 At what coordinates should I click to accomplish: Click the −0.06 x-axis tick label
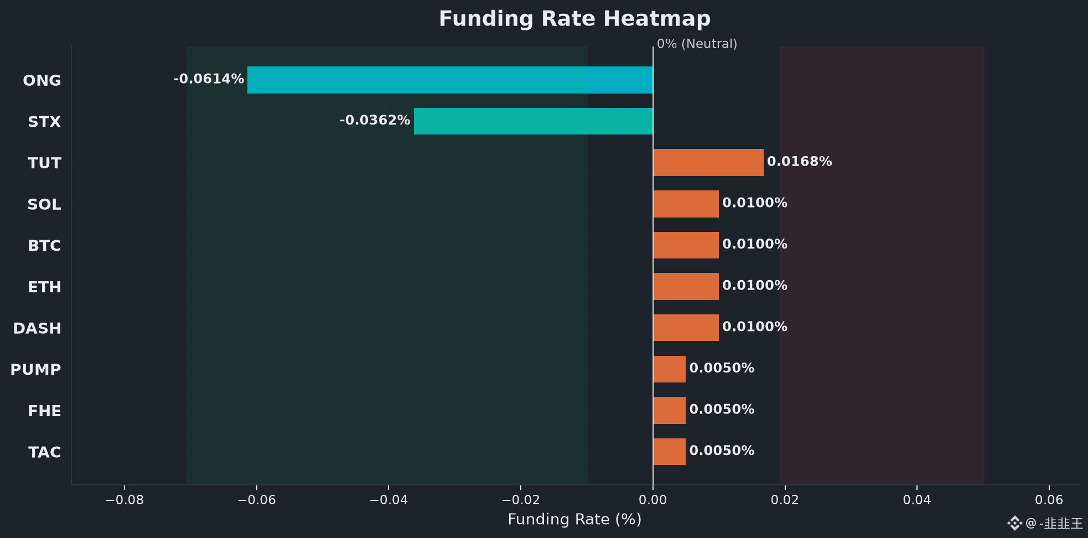pos(257,500)
